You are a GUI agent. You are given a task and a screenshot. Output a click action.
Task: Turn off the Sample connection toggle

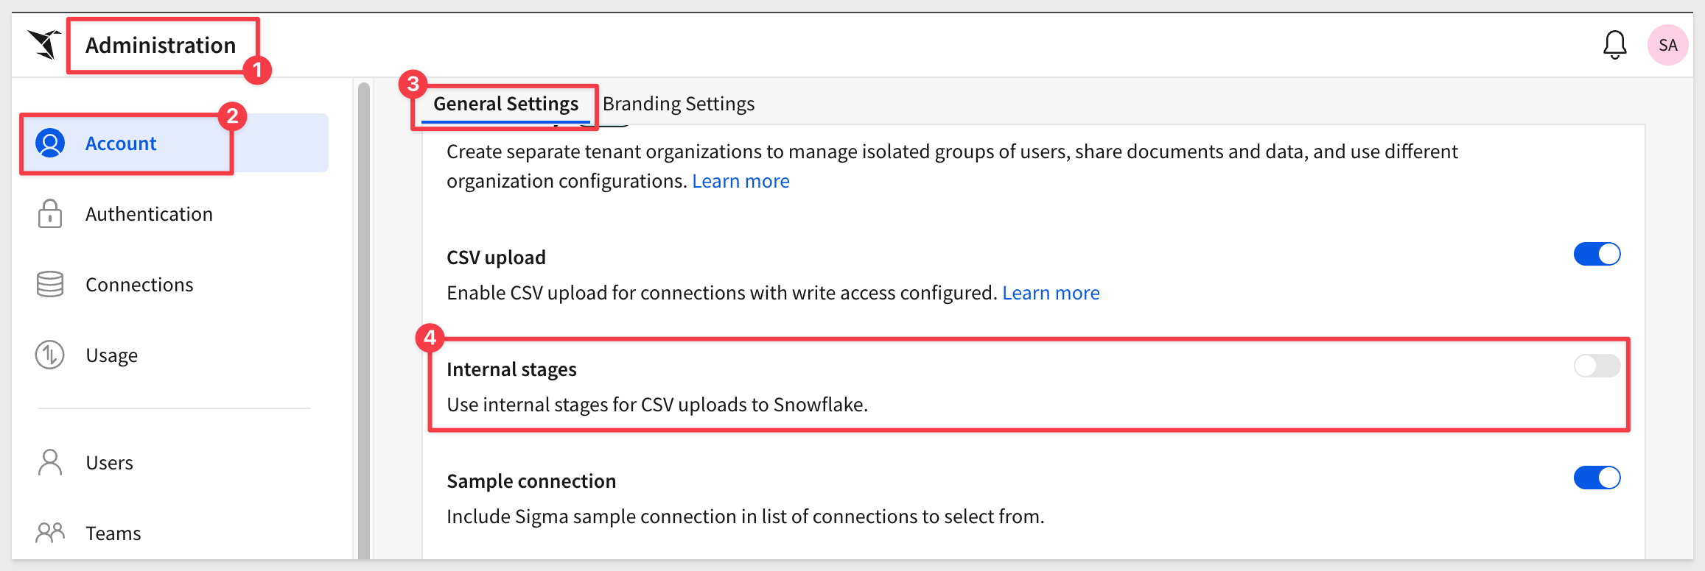click(x=1597, y=478)
